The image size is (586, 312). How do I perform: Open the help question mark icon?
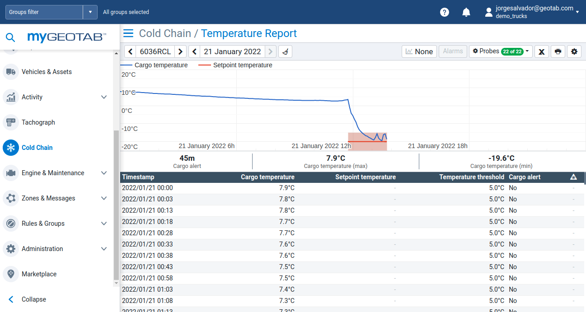click(444, 12)
